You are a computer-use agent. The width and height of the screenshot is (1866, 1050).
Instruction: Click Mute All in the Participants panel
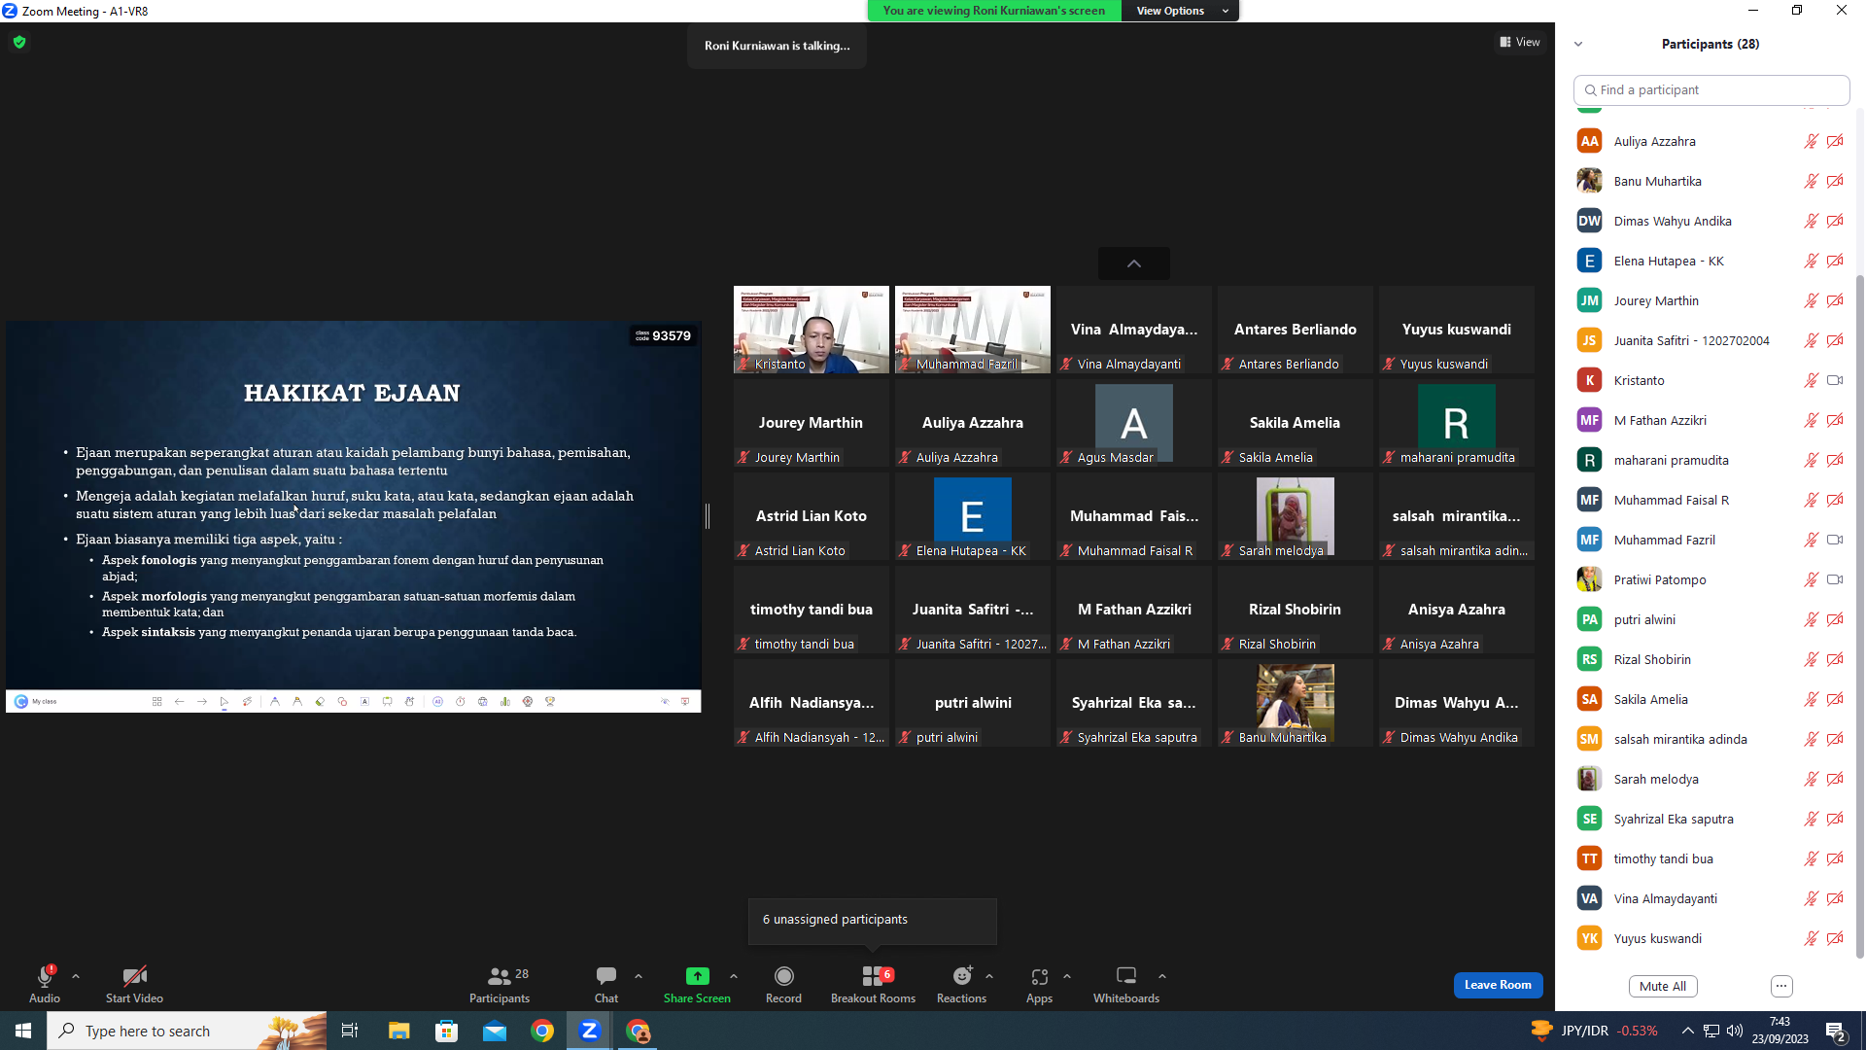[1663, 986]
